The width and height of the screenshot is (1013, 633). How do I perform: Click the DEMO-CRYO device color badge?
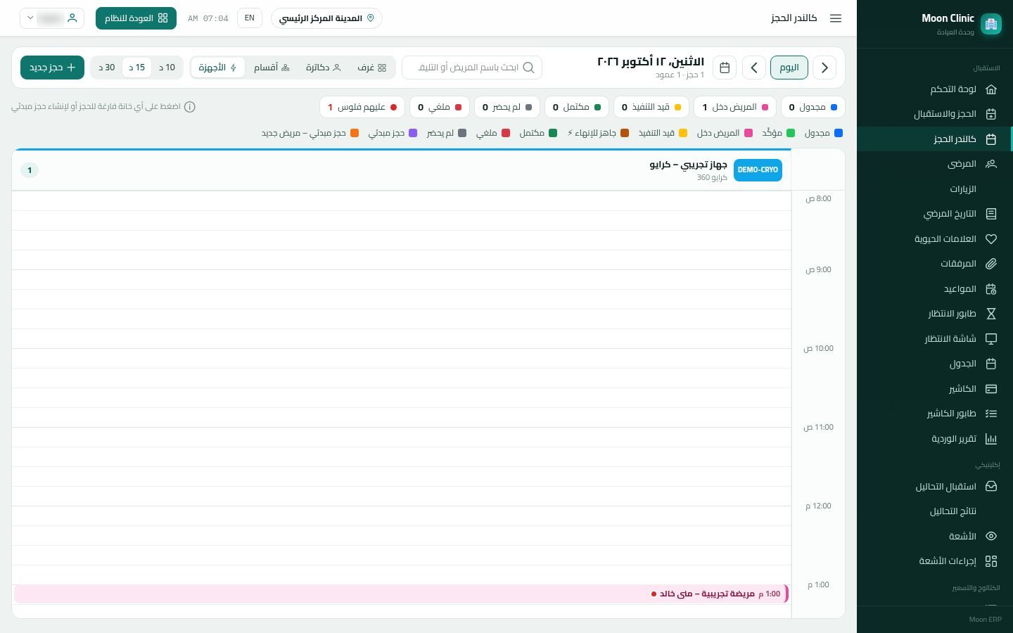coord(758,170)
